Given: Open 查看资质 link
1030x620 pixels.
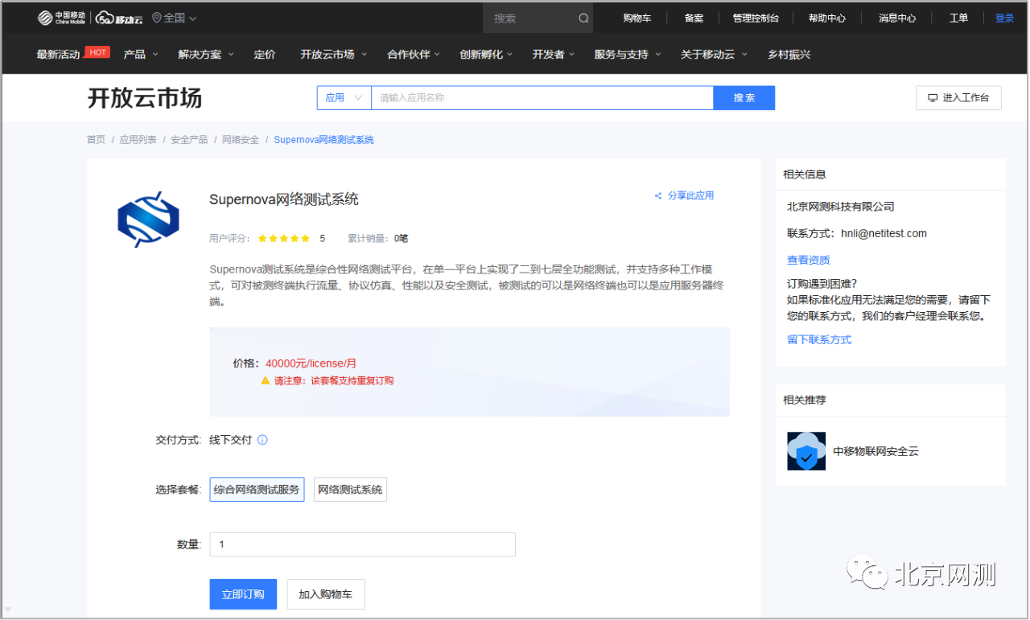Looking at the screenshot, I should (809, 261).
